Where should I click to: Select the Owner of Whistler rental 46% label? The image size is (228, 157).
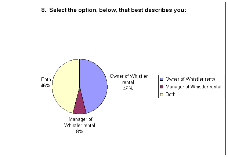point(129,82)
